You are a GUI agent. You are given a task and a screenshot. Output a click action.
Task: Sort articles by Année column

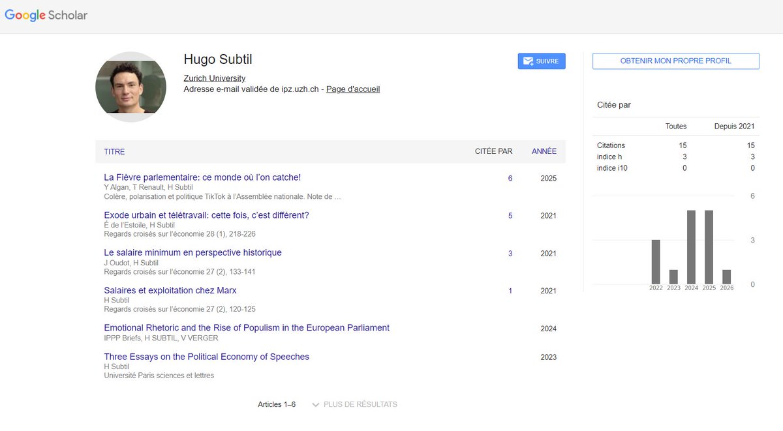(x=544, y=151)
